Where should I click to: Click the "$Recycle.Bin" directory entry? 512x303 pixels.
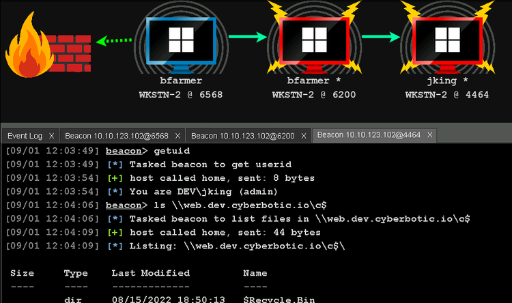279,300
